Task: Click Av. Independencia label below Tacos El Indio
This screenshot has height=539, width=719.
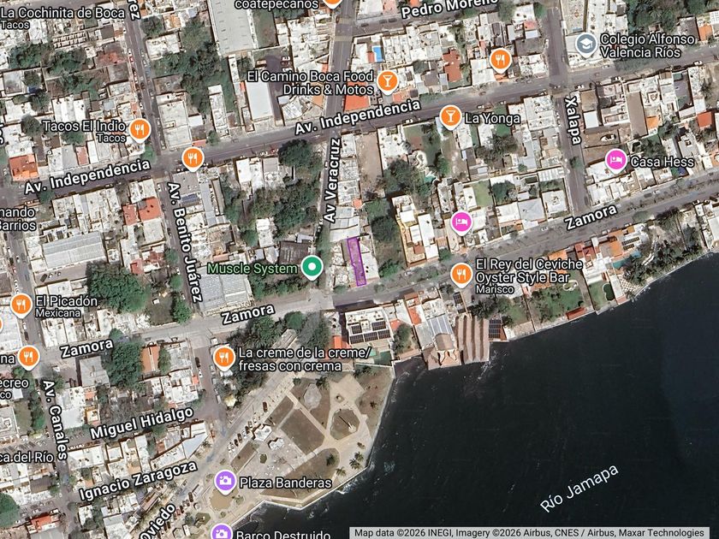Action: (87, 176)
